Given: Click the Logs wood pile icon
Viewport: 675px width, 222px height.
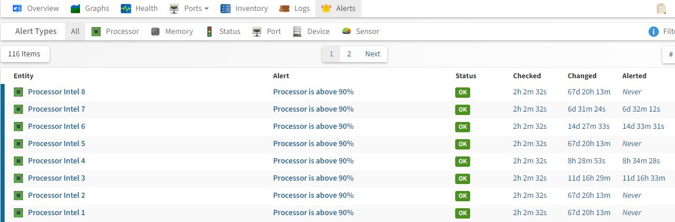Looking at the screenshot, I should coord(284,8).
